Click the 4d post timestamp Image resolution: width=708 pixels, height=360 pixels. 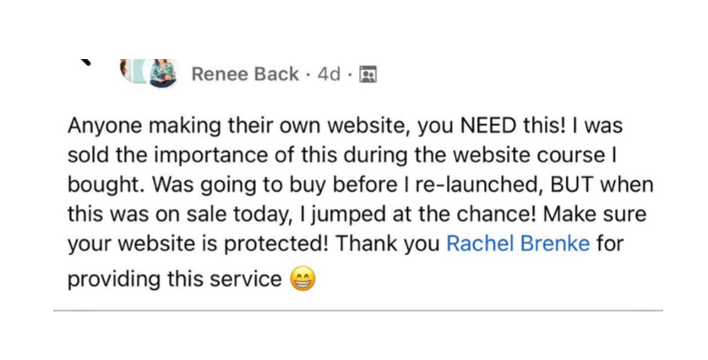pyautogui.click(x=328, y=74)
